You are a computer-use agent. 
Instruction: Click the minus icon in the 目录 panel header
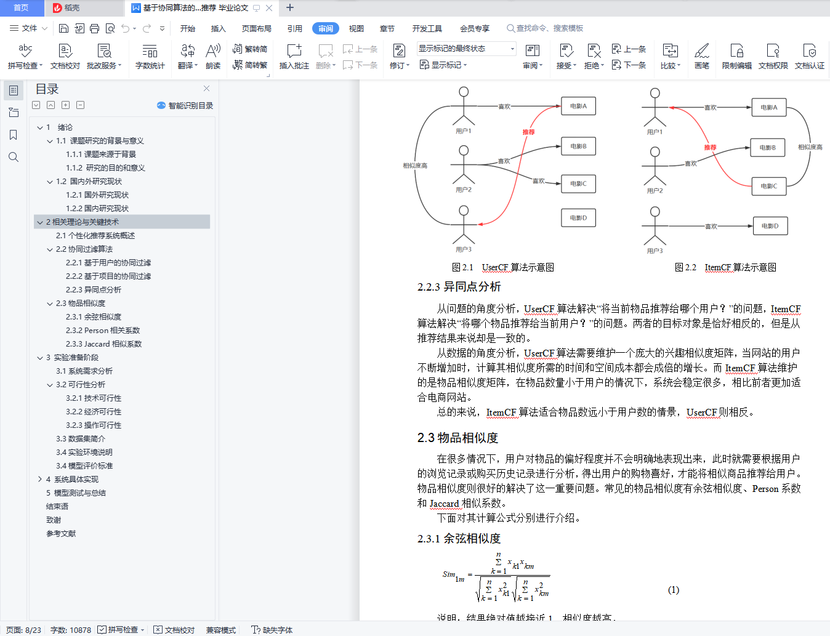(81, 105)
